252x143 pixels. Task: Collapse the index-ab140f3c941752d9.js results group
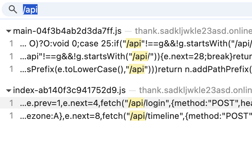click(x=8, y=91)
